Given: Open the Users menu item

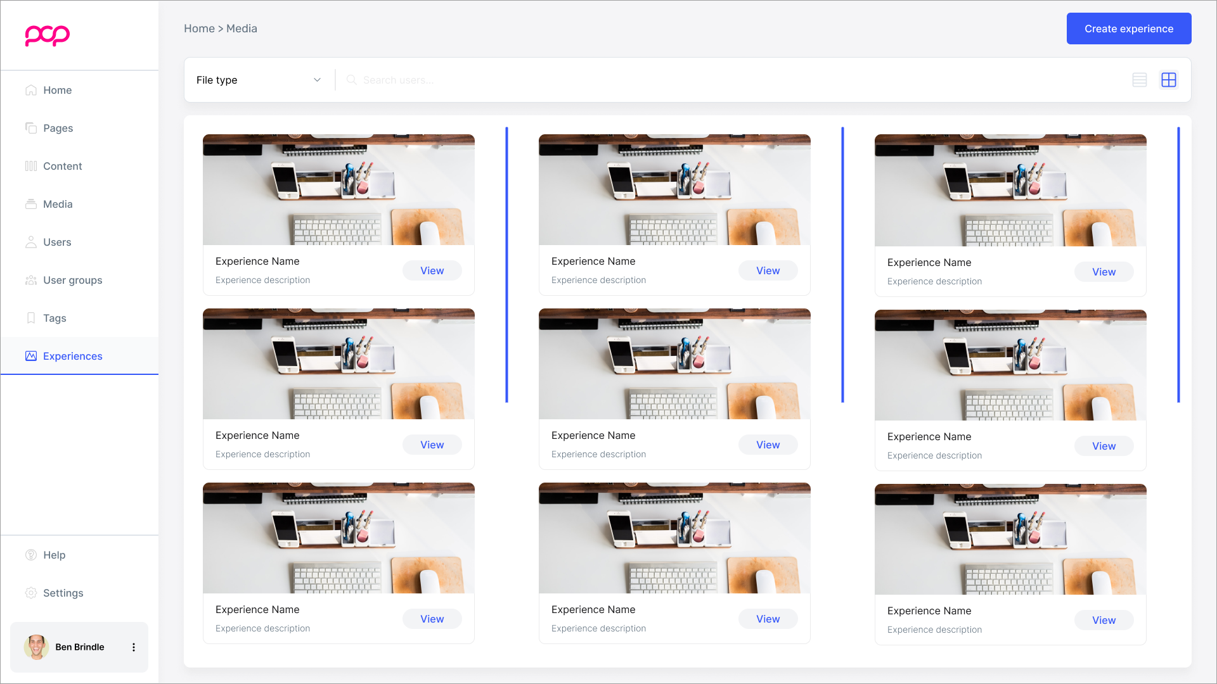Looking at the screenshot, I should [x=57, y=242].
